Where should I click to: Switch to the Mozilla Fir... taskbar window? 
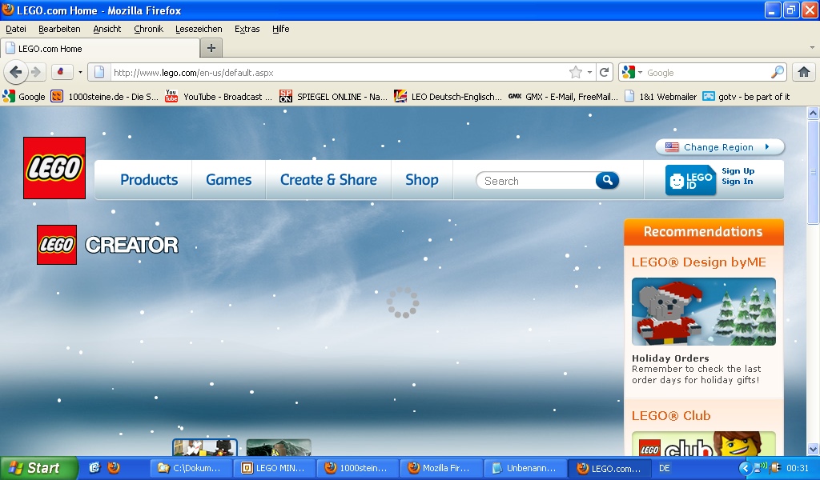[442, 469]
